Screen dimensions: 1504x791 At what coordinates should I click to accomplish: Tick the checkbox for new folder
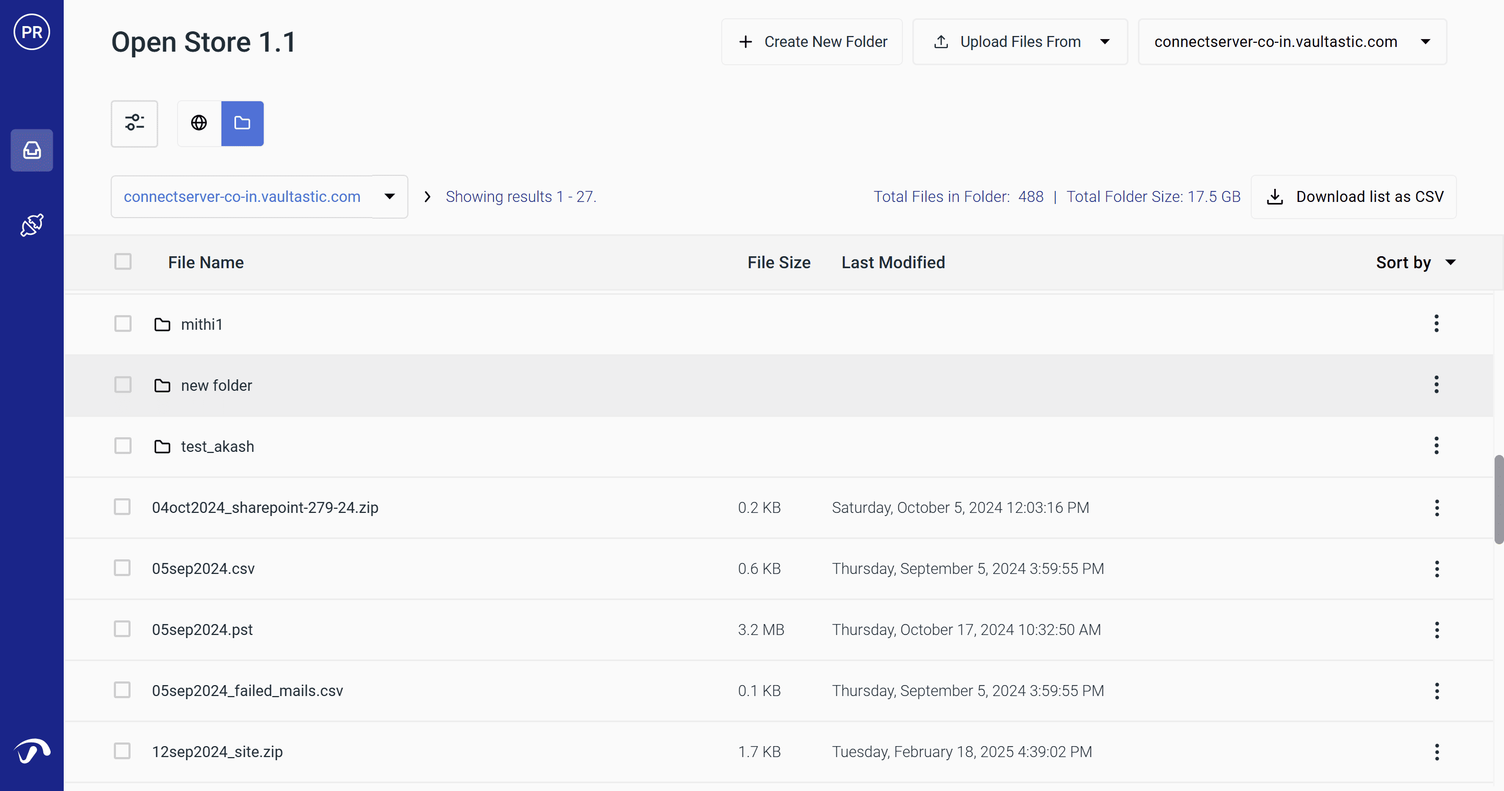123,385
